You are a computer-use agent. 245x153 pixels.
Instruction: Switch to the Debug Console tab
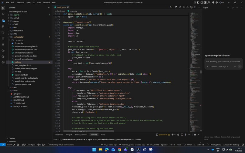click(x=81, y=135)
